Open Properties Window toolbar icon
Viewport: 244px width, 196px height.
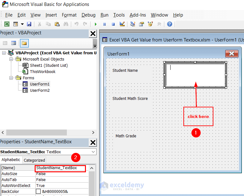(x=142, y=24)
